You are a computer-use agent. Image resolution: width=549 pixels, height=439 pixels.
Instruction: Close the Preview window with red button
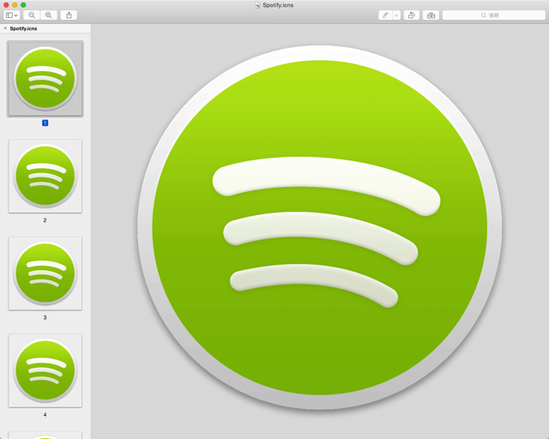tap(6, 5)
